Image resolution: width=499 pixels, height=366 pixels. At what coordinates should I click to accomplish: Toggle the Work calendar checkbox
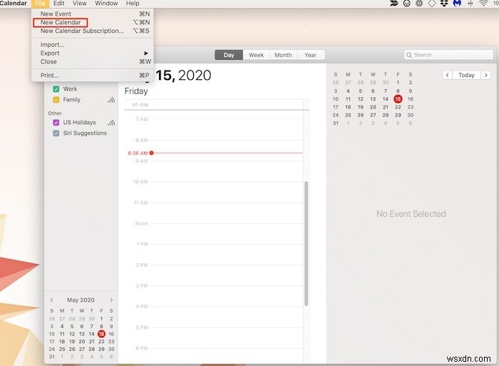56,89
